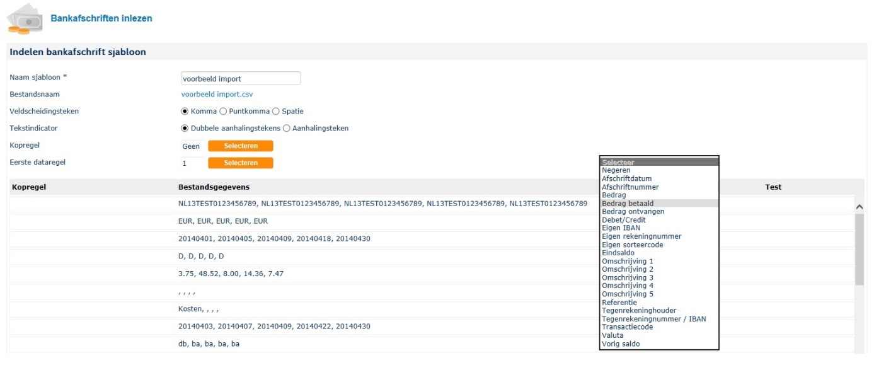
Task: Click the Naam sjabloon text field
Action: pos(240,79)
